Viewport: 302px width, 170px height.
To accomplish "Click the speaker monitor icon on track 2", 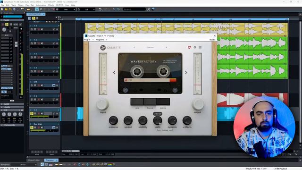I will point(42,43).
